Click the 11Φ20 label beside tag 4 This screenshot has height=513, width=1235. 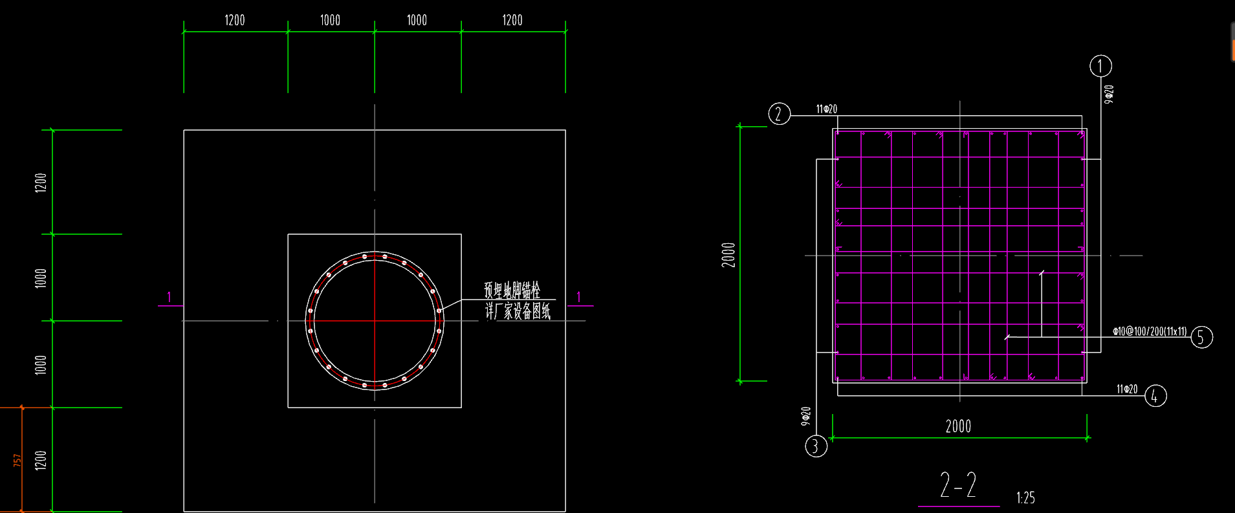1126,389
